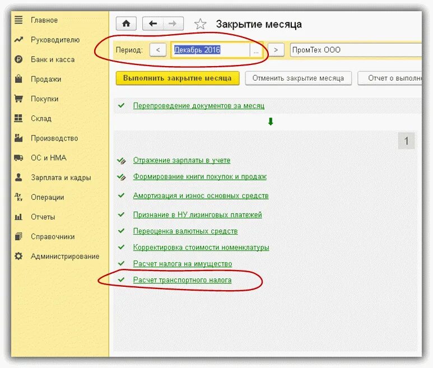
Task: Open Справочники section
Action: (x=53, y=236)
